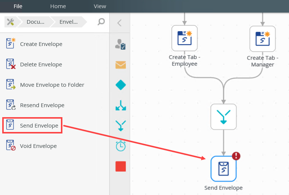Switch to the View tab
This screenshot has height=195, width=289.
pos(100,6)
